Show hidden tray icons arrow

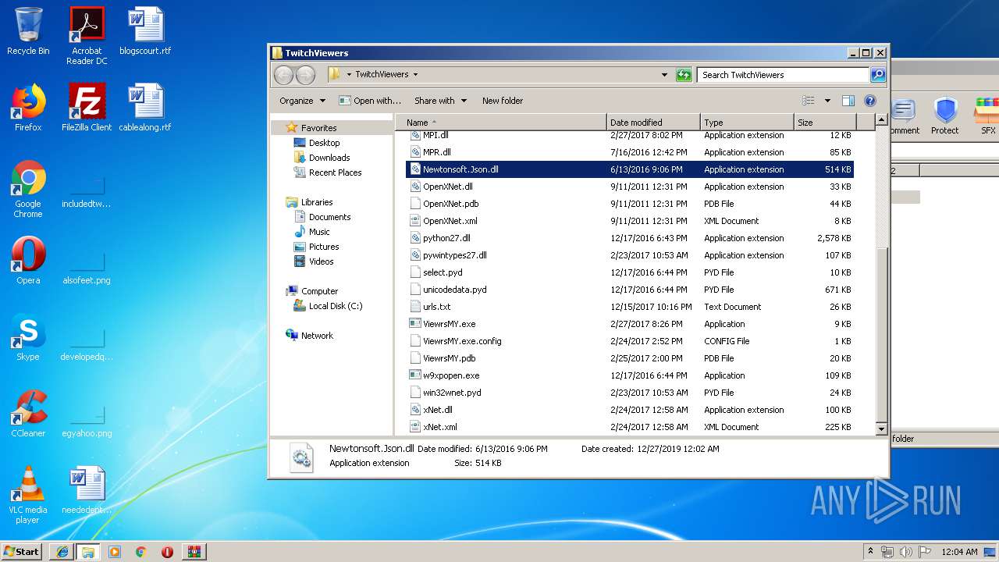(x=870, y=552)
